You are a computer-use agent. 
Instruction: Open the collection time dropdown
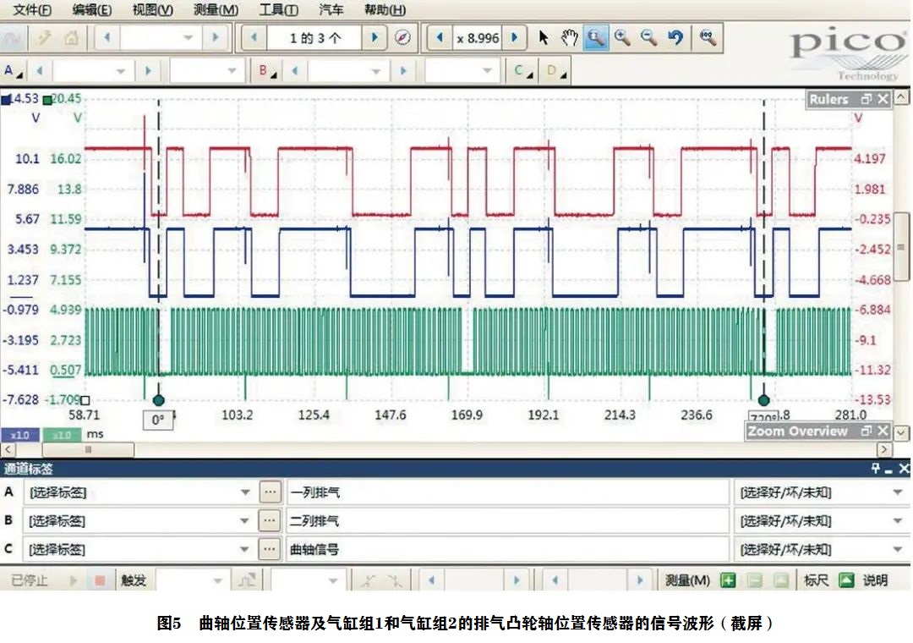click(188, 38)
